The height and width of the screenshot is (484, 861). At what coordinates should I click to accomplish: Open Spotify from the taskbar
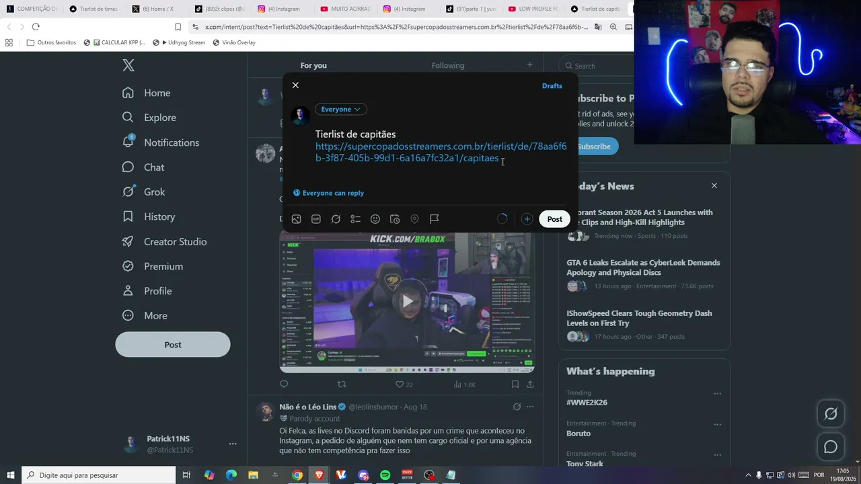(385, 475)
